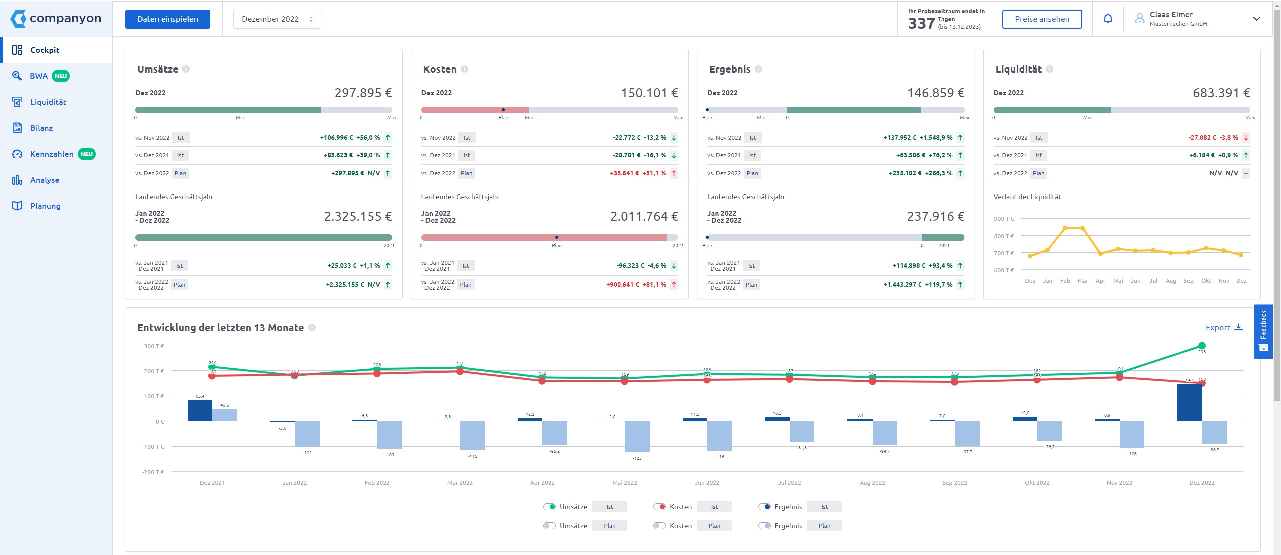The width and height of the screenshot is (1281, 555).
Task: Expand the Dezember 2022 month dropdown
Action: (x=278, y=18)
